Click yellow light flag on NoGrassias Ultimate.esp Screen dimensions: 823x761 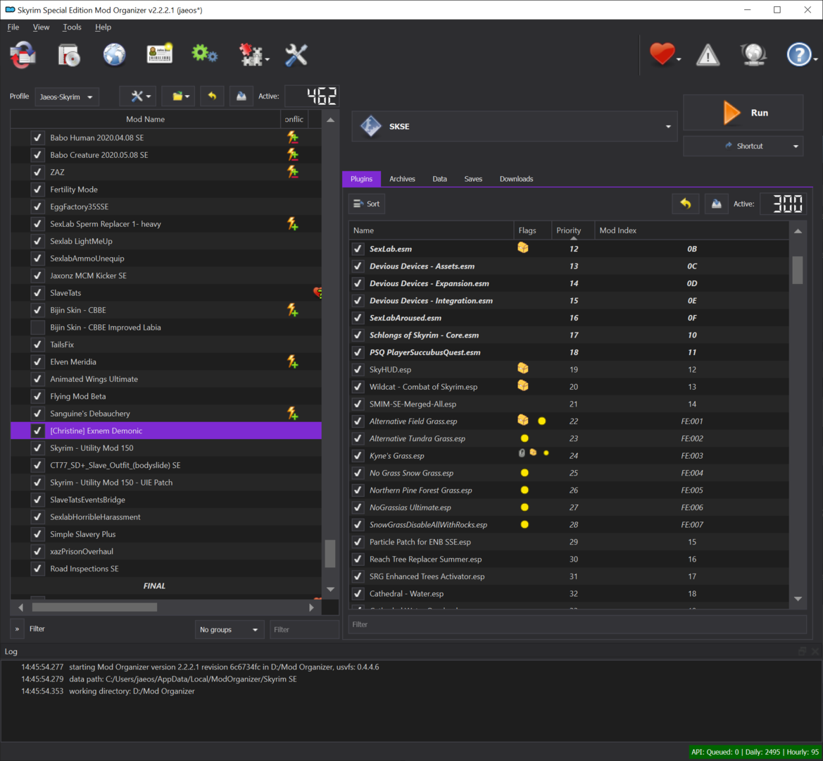pyautogui.click(x=524, y=507)
